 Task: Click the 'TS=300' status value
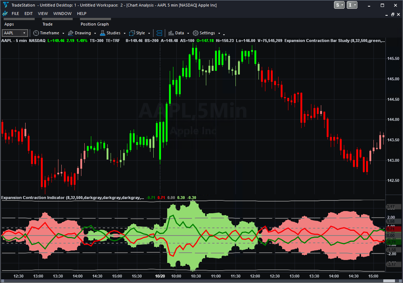click(97, 41)
